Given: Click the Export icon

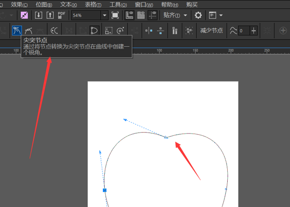Looking at the screenshot, I should point(50,15).
